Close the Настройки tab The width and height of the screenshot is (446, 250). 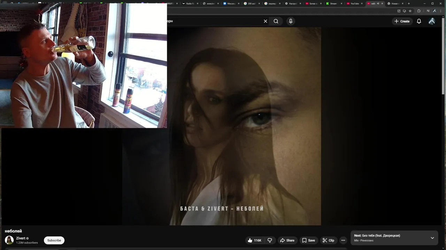(x=300, y=3)
